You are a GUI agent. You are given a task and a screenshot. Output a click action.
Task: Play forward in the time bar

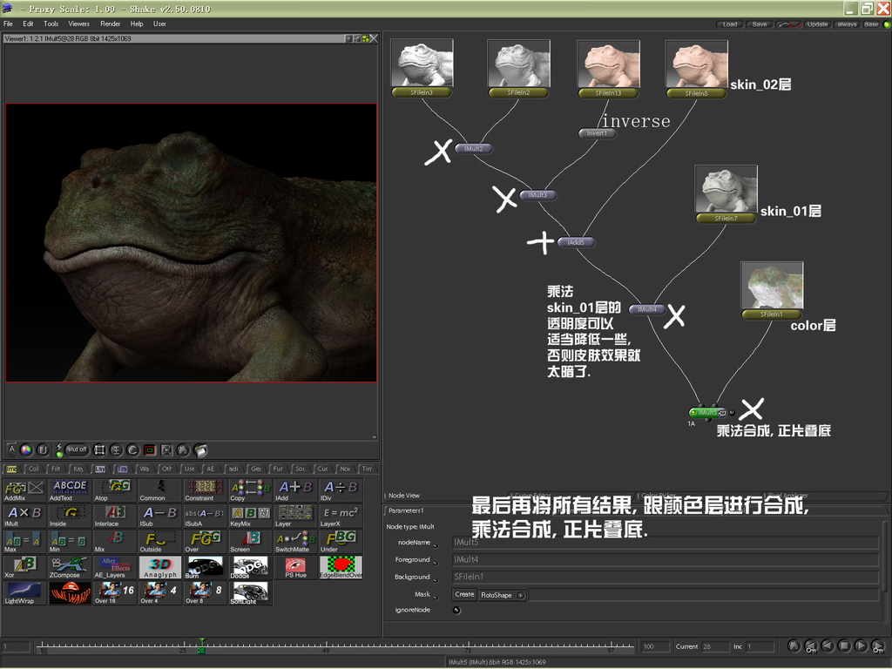(x=862, y=646)
